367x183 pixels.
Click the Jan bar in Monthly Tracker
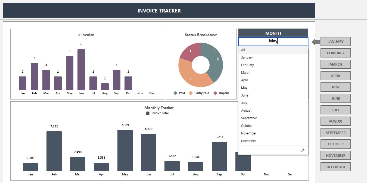tap(31, 167)
